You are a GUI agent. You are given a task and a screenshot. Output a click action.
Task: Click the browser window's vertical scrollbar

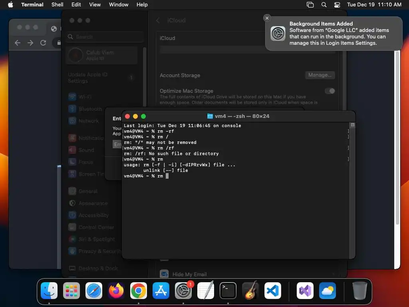pos(397,138)
